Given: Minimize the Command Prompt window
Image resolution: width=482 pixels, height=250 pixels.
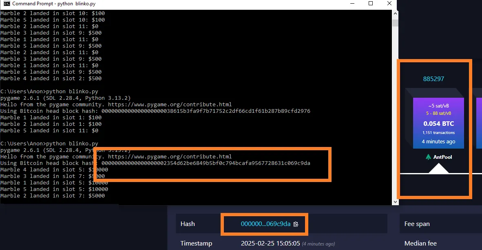Looking at the screenshot, I should tap(352, 3).
